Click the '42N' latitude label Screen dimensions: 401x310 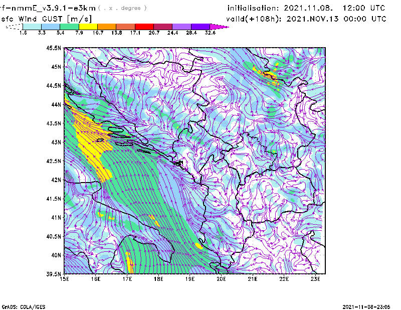coord(56,180)
